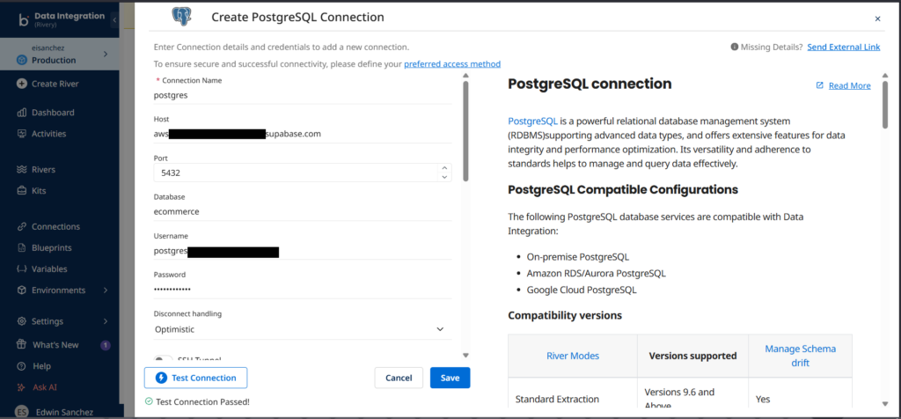The width and height of the screenshot is (901, 419).
Task: Open Variables in the sidebar
Action: (x=49, y=269)
